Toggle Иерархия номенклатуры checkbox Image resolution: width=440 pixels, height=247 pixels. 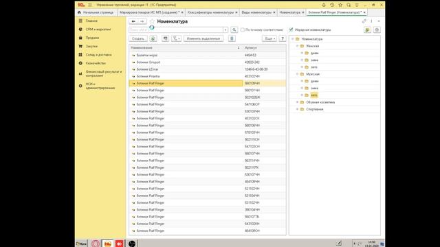pyautogui.click(x=291, y=30)
